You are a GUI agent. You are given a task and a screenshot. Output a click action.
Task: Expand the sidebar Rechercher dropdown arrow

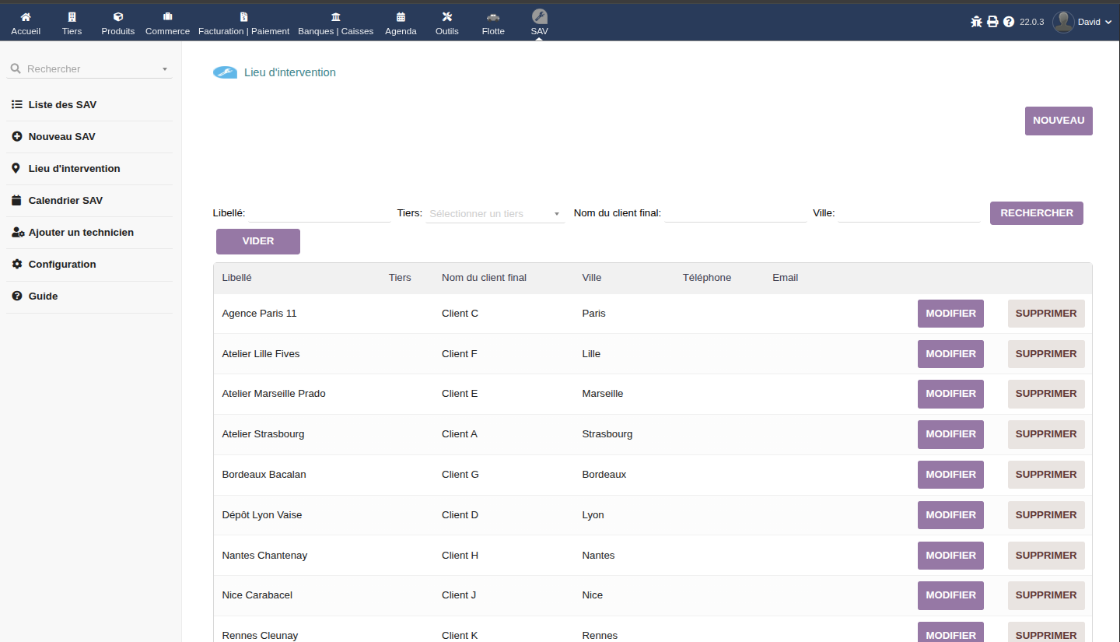click(164, 69)
